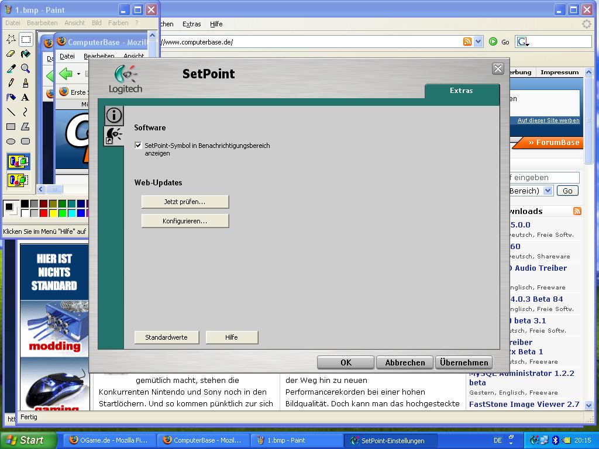Choose the Fill With Color bucket tool

[x=26, y=53]
